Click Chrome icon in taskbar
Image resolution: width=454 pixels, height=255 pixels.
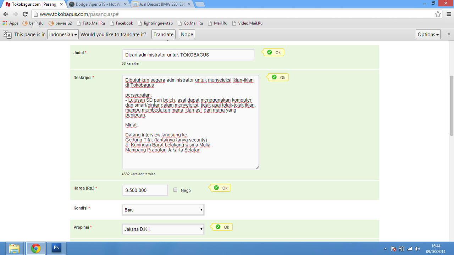(35, 248)
